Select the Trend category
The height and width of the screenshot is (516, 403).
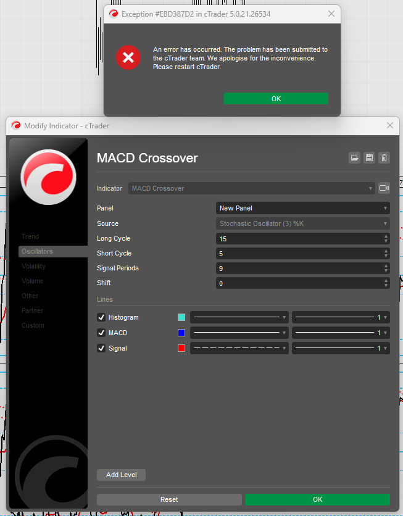pos(30,236)
